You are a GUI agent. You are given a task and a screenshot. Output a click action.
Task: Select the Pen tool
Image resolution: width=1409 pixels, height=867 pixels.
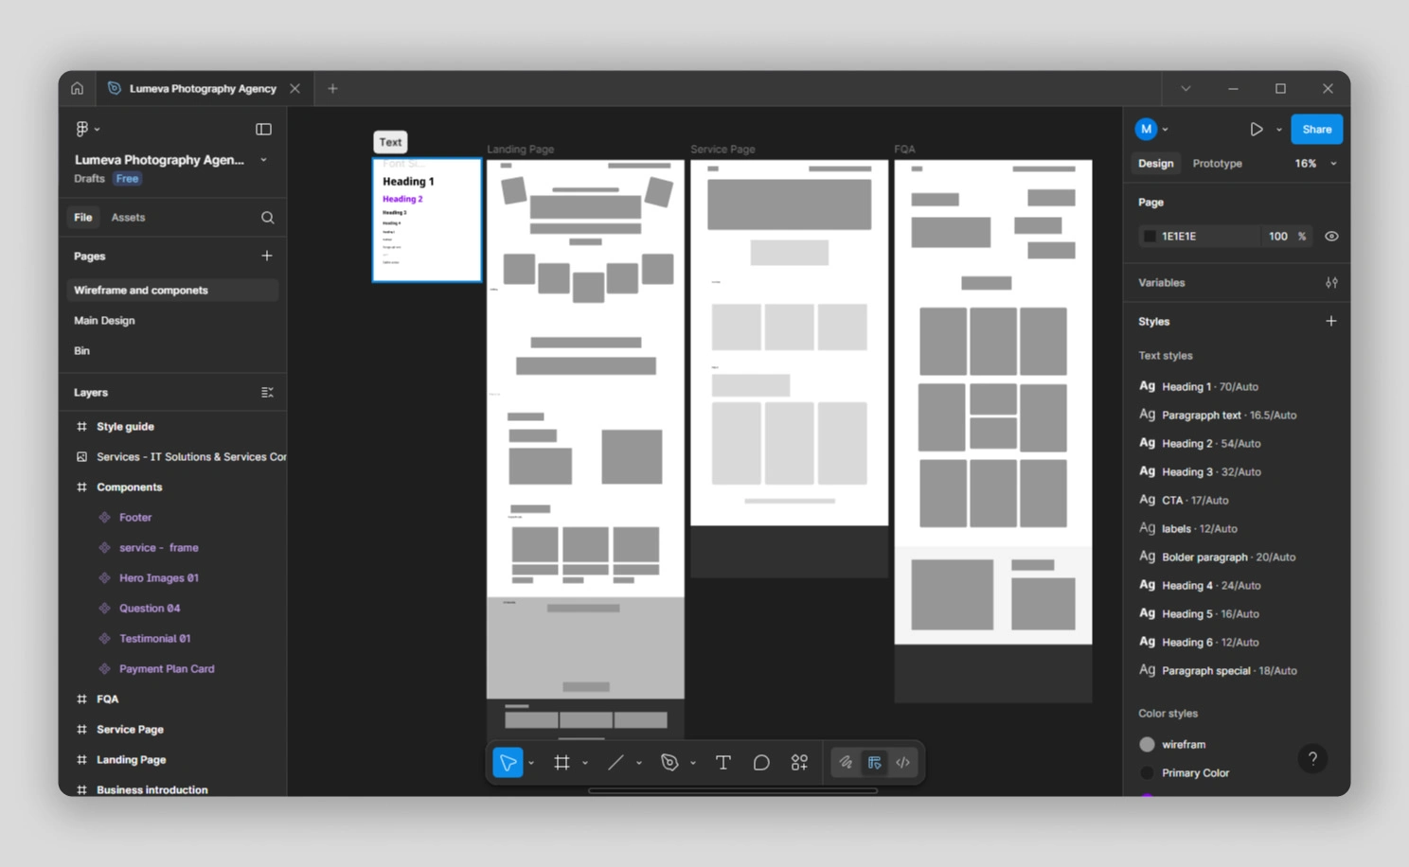(669, 762)
